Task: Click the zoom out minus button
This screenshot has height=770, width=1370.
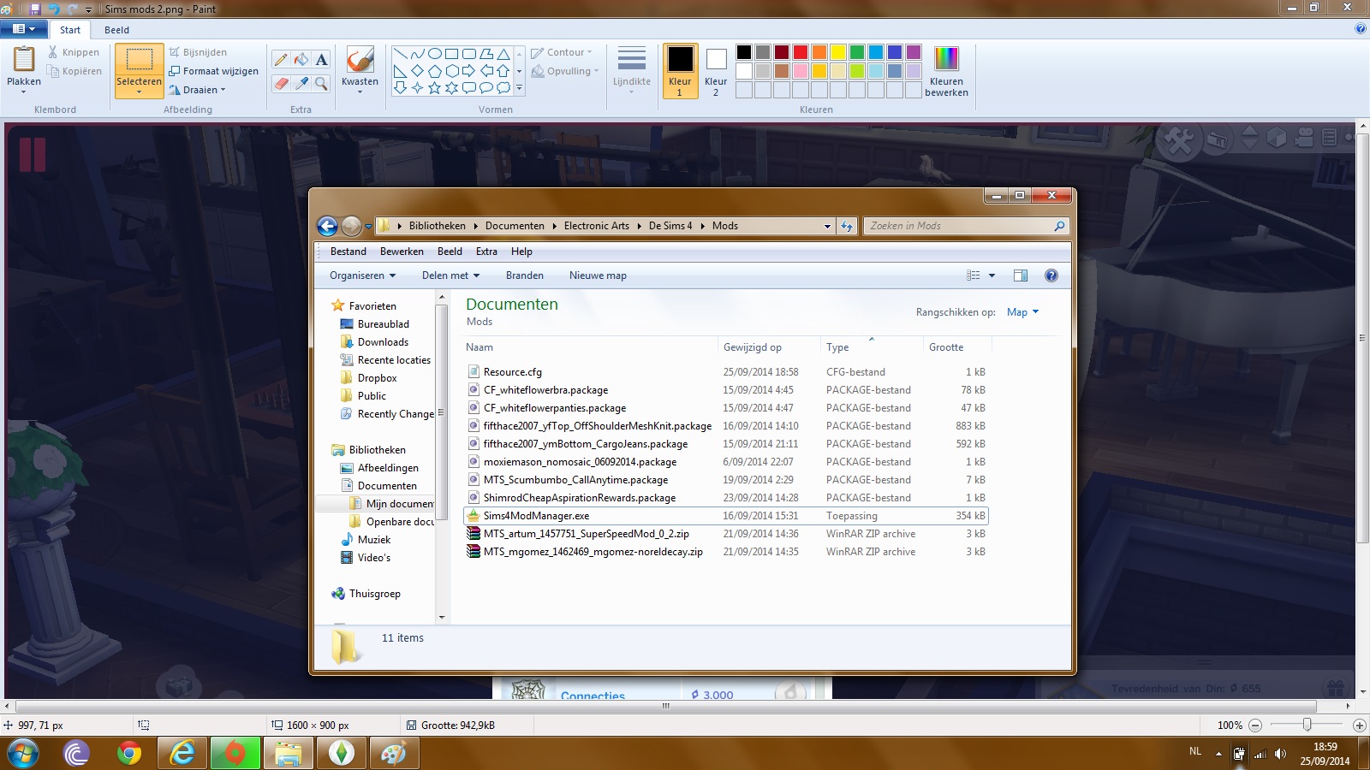Action: click(x=1255, y=725)
